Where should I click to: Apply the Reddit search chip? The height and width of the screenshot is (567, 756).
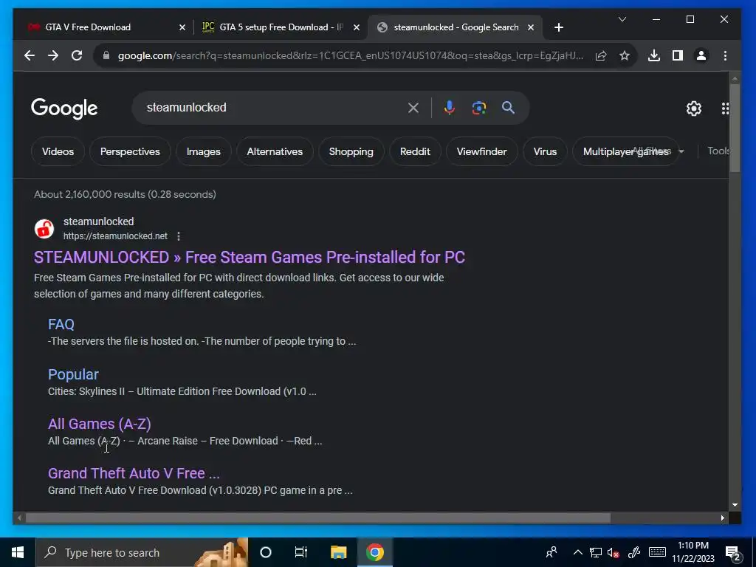coord(415,151)
